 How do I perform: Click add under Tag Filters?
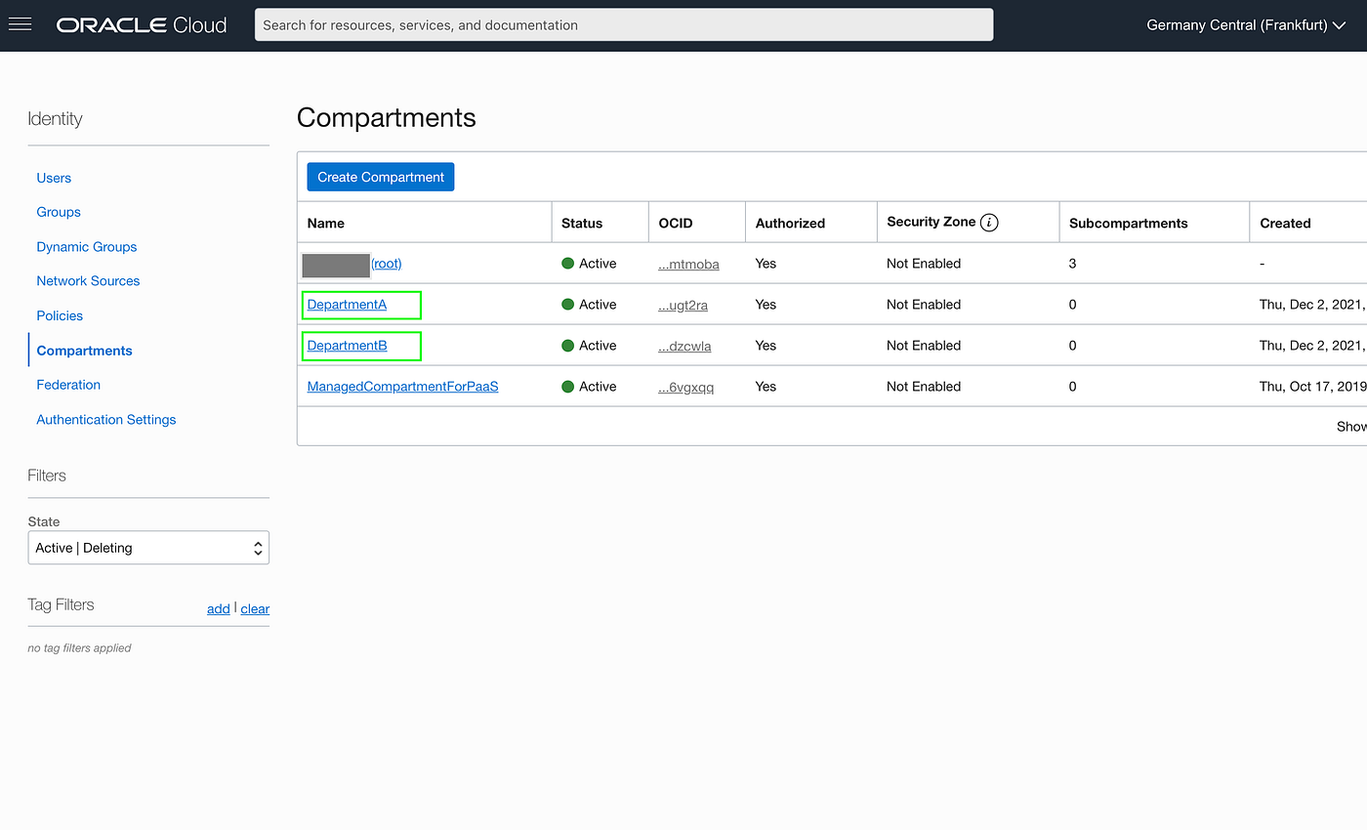coord(218,608)
